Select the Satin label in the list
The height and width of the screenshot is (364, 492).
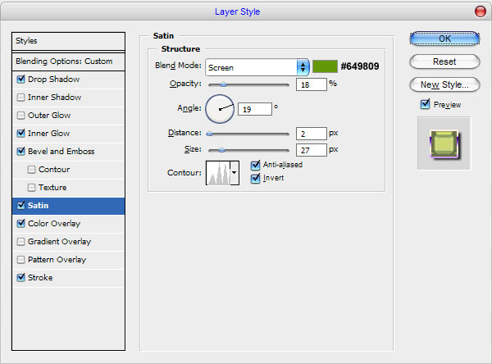coord(38,206)
